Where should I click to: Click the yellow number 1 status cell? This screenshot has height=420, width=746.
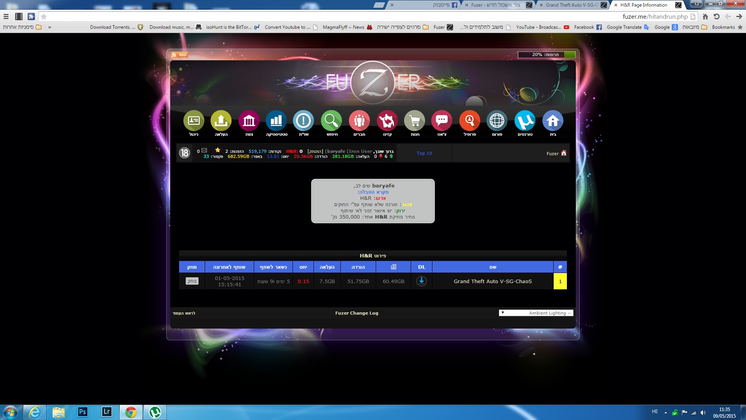pos(560,281)
